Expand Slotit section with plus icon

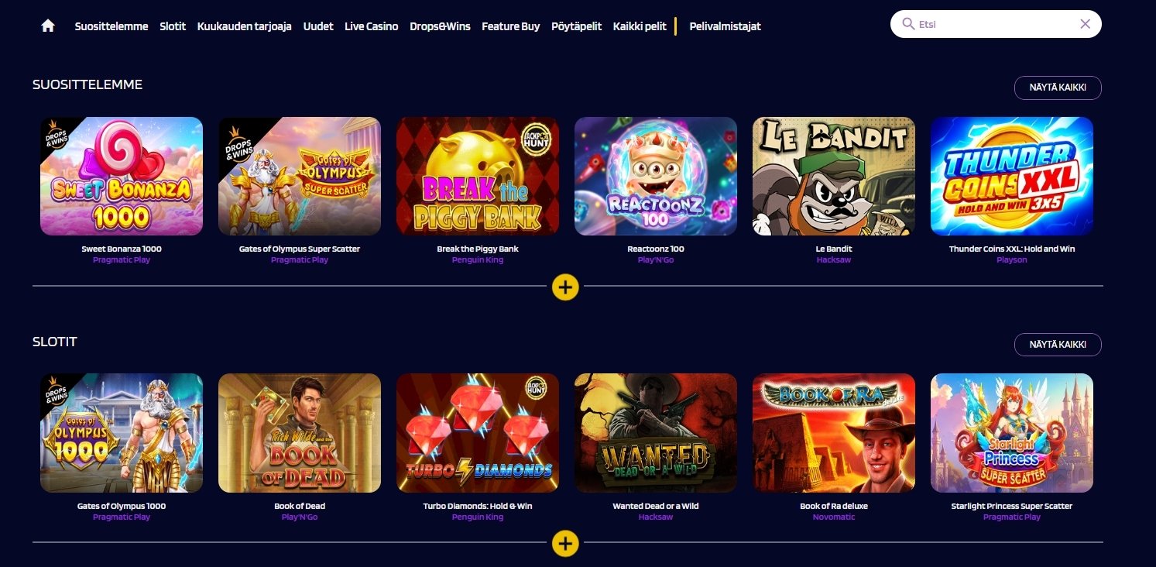565,543
